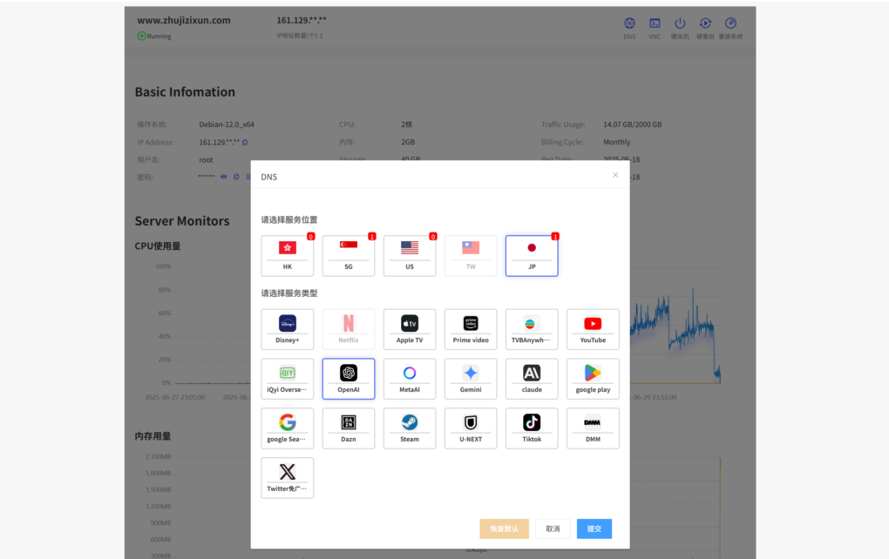Close the DNS dialog with X

pos(615,175)
